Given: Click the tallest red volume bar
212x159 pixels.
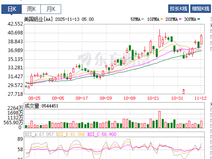Looking at the screenshot, I should click(160, 120).
